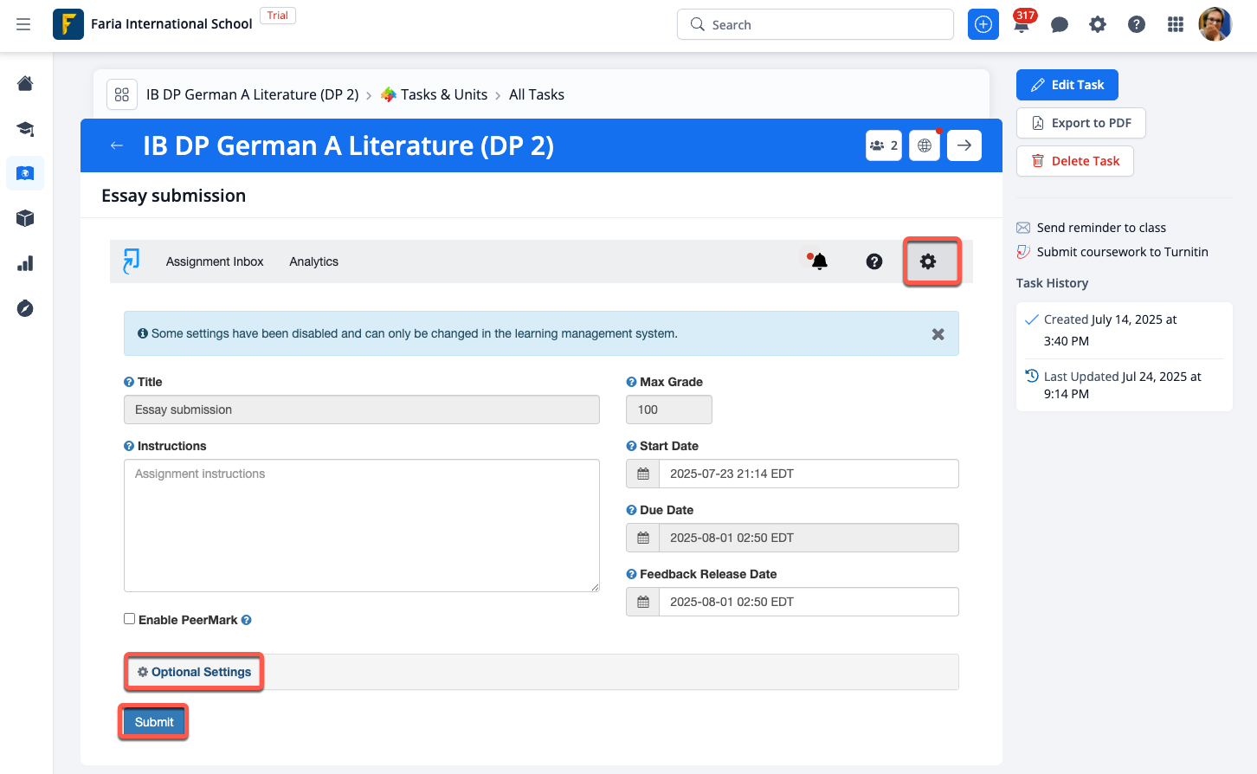This screenshot has width=1257, height=774.
Task: Click the Edit Task button
Action: click(x=1067, y=85)
